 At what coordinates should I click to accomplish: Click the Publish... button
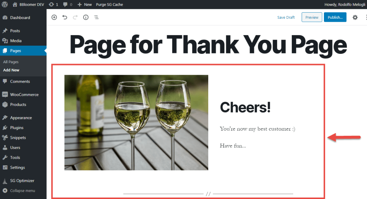pos(335,17)
